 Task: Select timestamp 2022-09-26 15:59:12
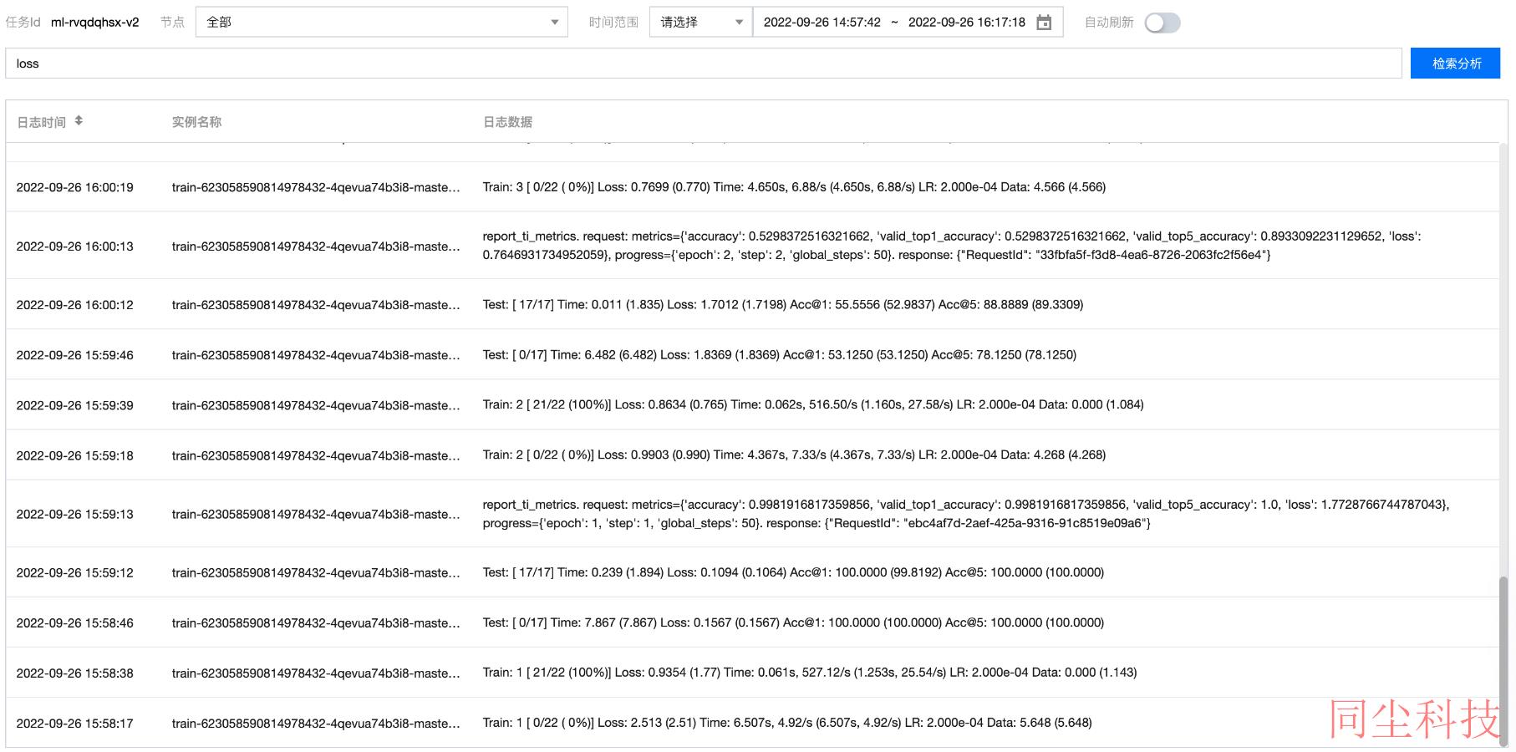pyautogui.click(x=75, y=572)
